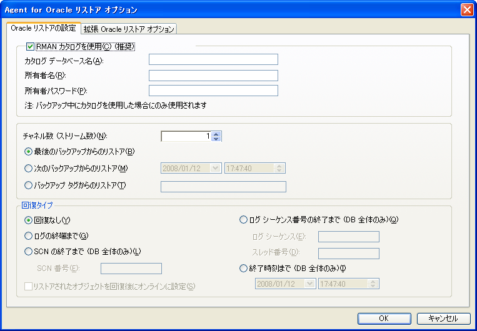Increase チャネル数 with up arrow
Screen dimensions: 477x331
pos(216,134)
